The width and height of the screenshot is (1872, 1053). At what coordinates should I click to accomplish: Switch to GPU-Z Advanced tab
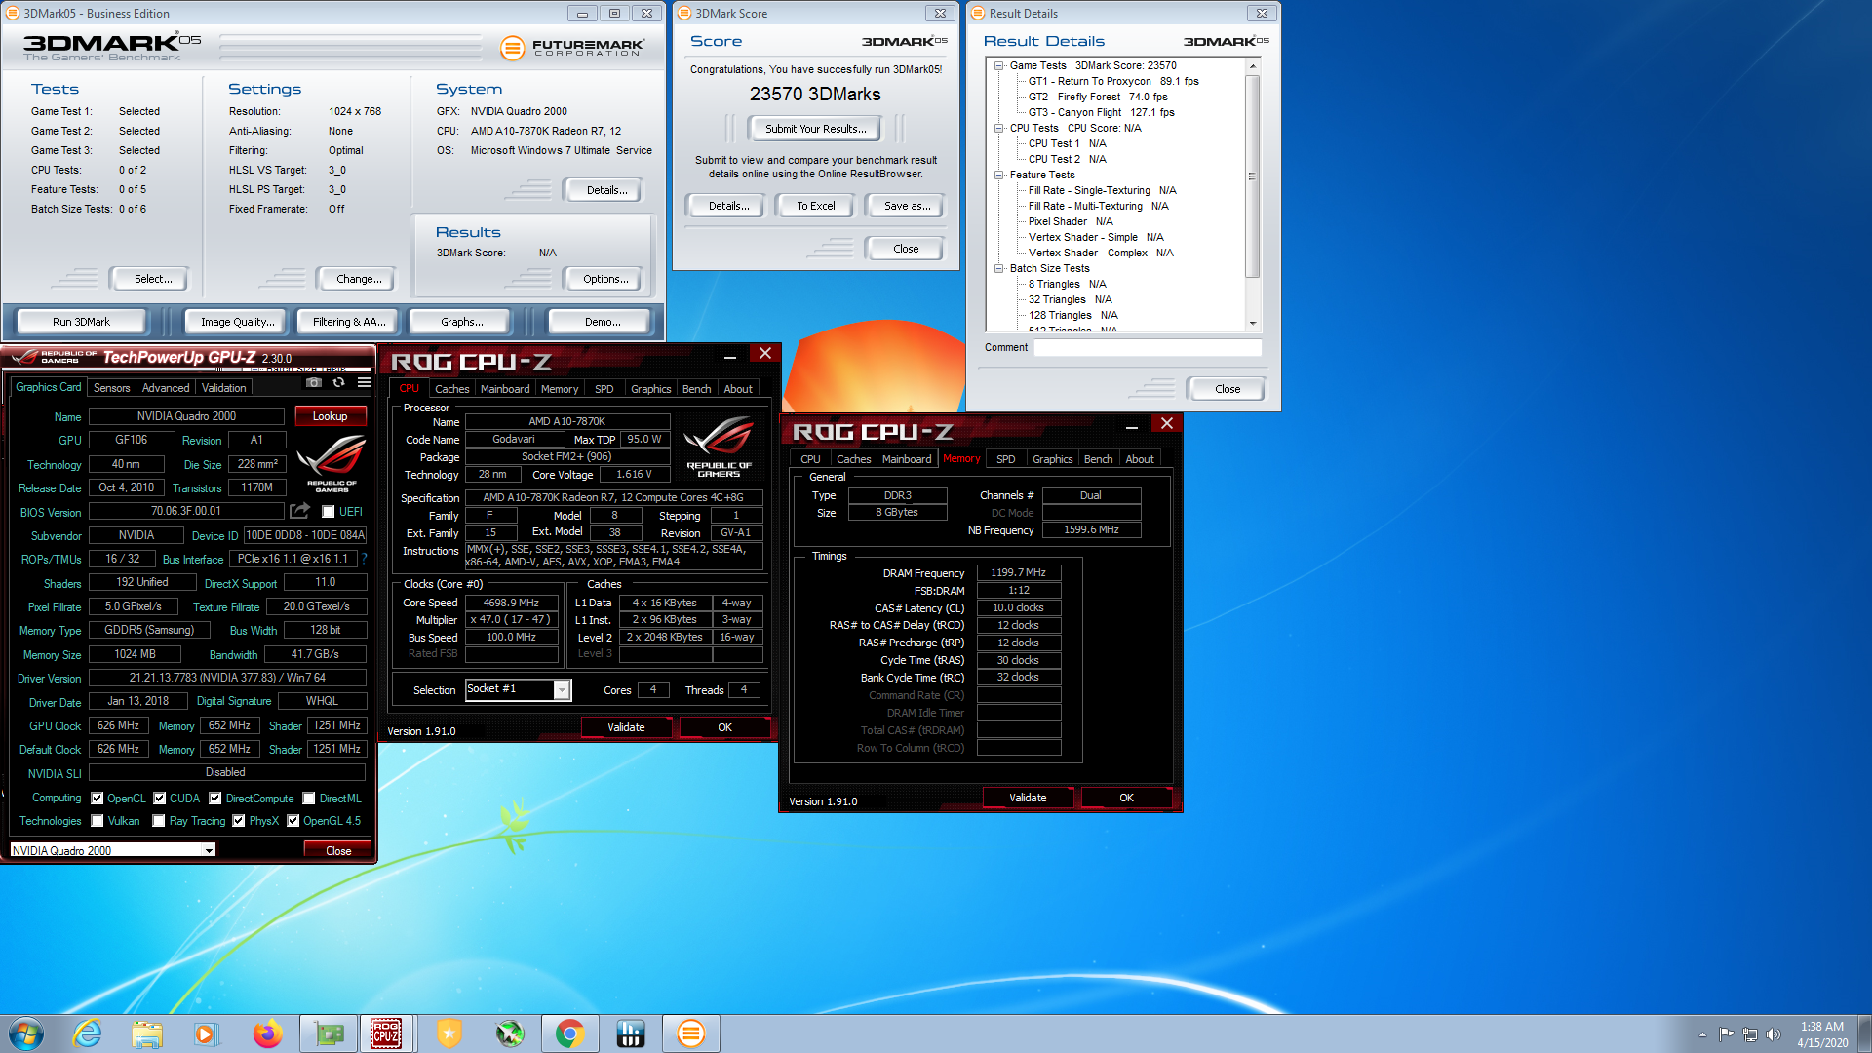166,388
